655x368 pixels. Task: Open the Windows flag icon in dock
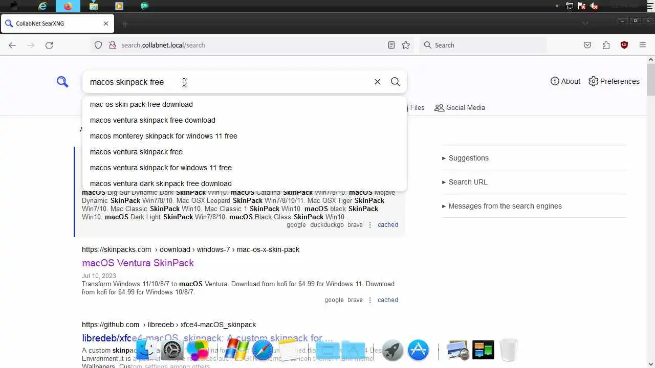236,350
